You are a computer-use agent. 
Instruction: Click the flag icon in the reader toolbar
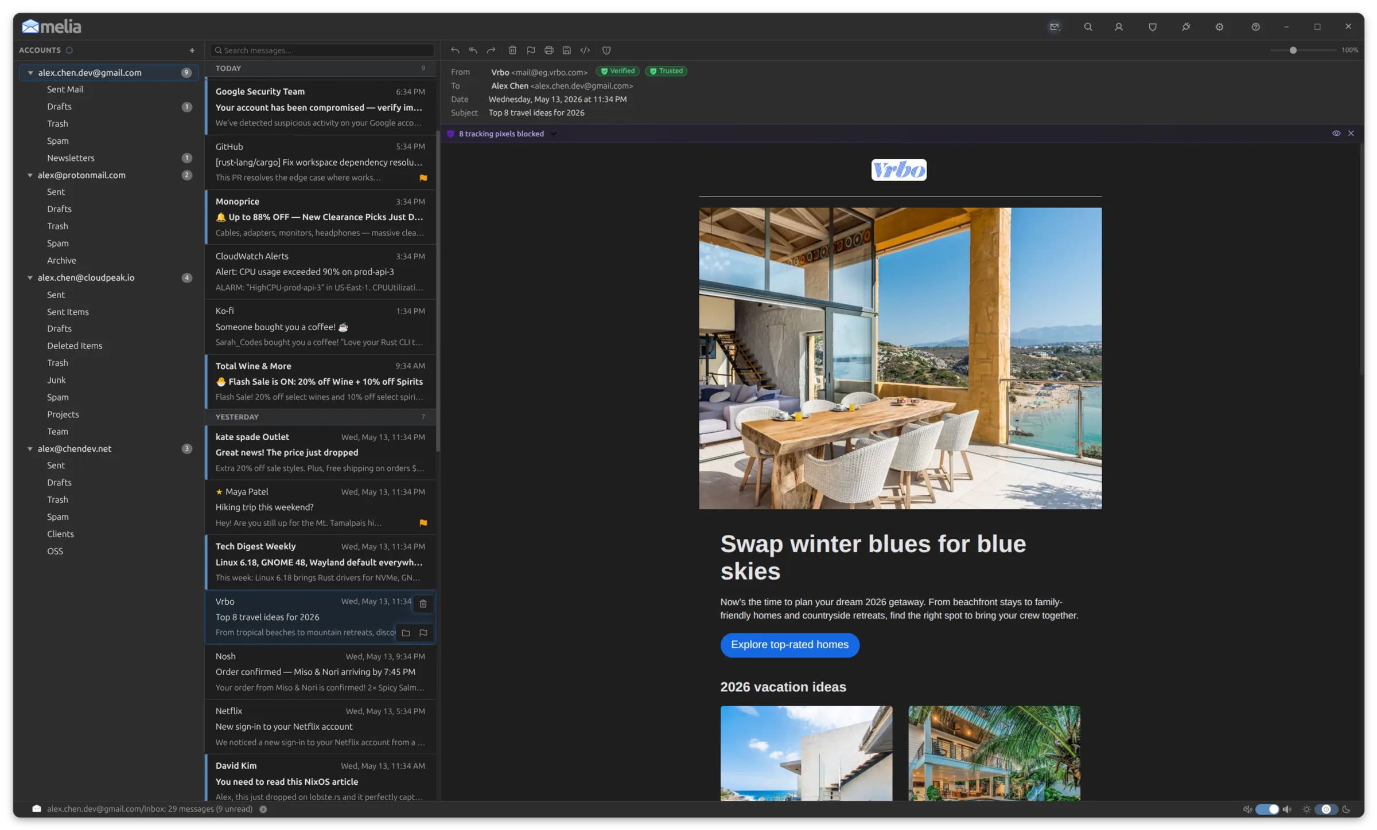tap(531, 50)
